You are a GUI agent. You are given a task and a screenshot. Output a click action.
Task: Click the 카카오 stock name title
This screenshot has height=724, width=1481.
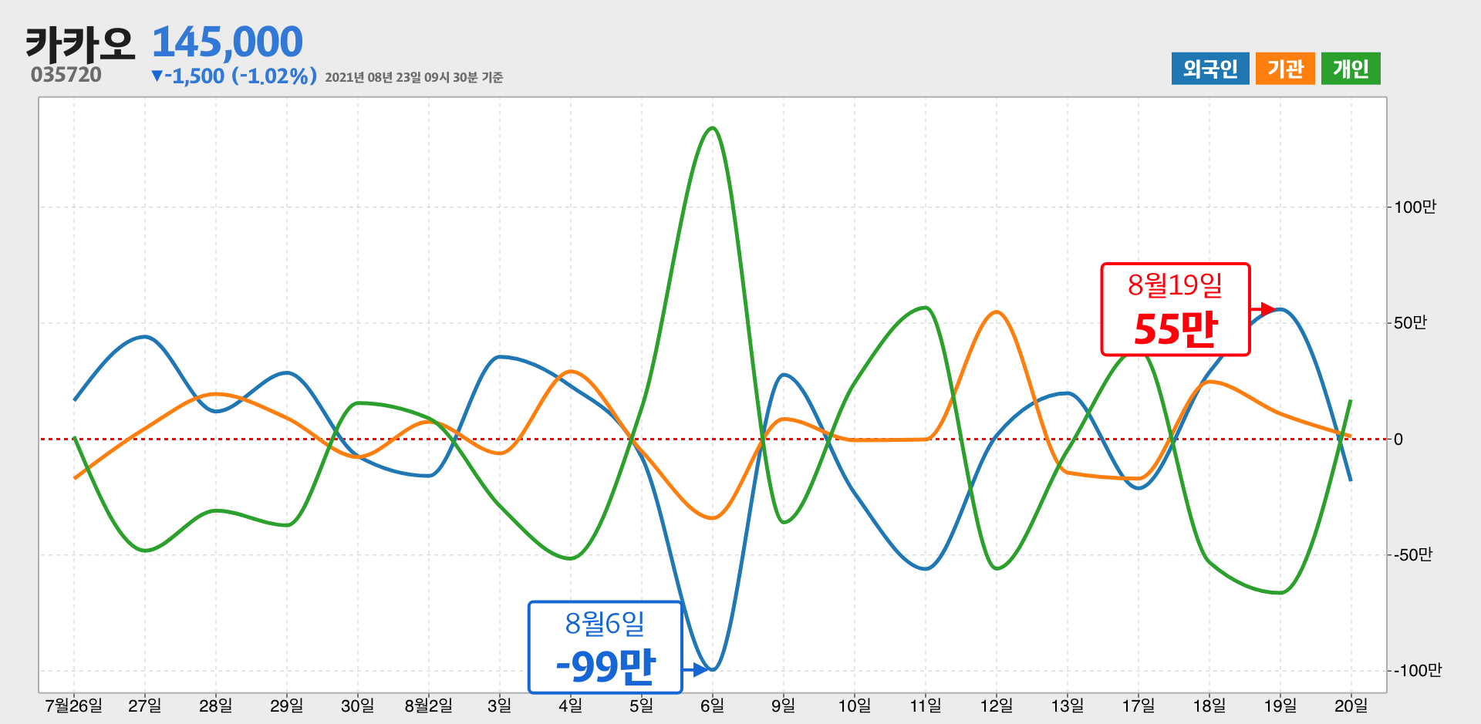[80, 44]
